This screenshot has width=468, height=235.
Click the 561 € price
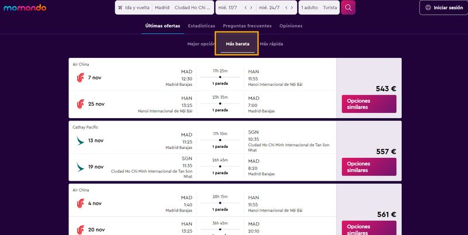[386, 215]
